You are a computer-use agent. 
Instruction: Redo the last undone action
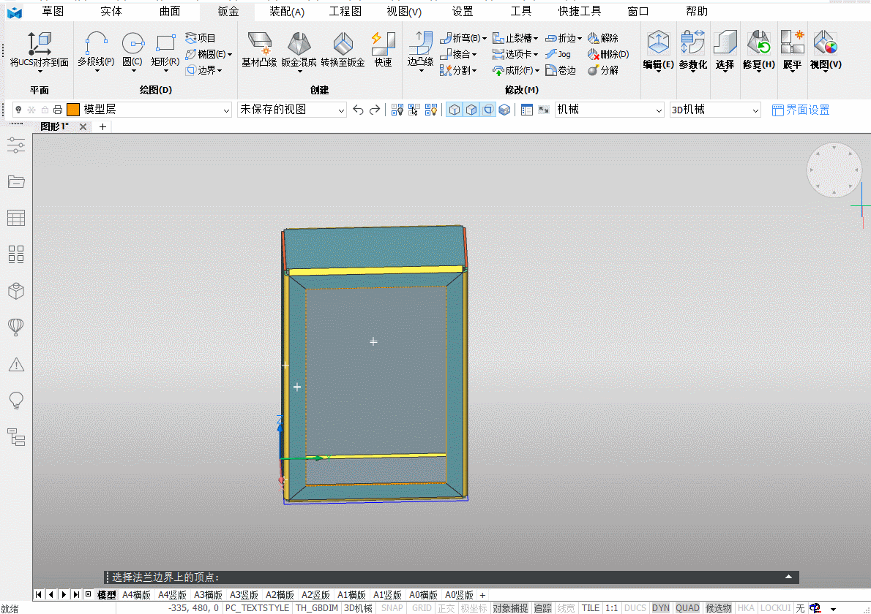click(375, 110)
